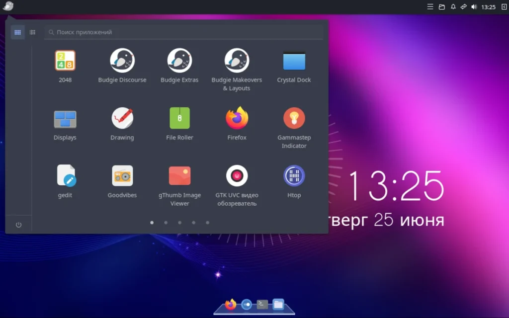509x318 pixels.
Task: Launch the 2048 game
Action: [x=65, y=67]
